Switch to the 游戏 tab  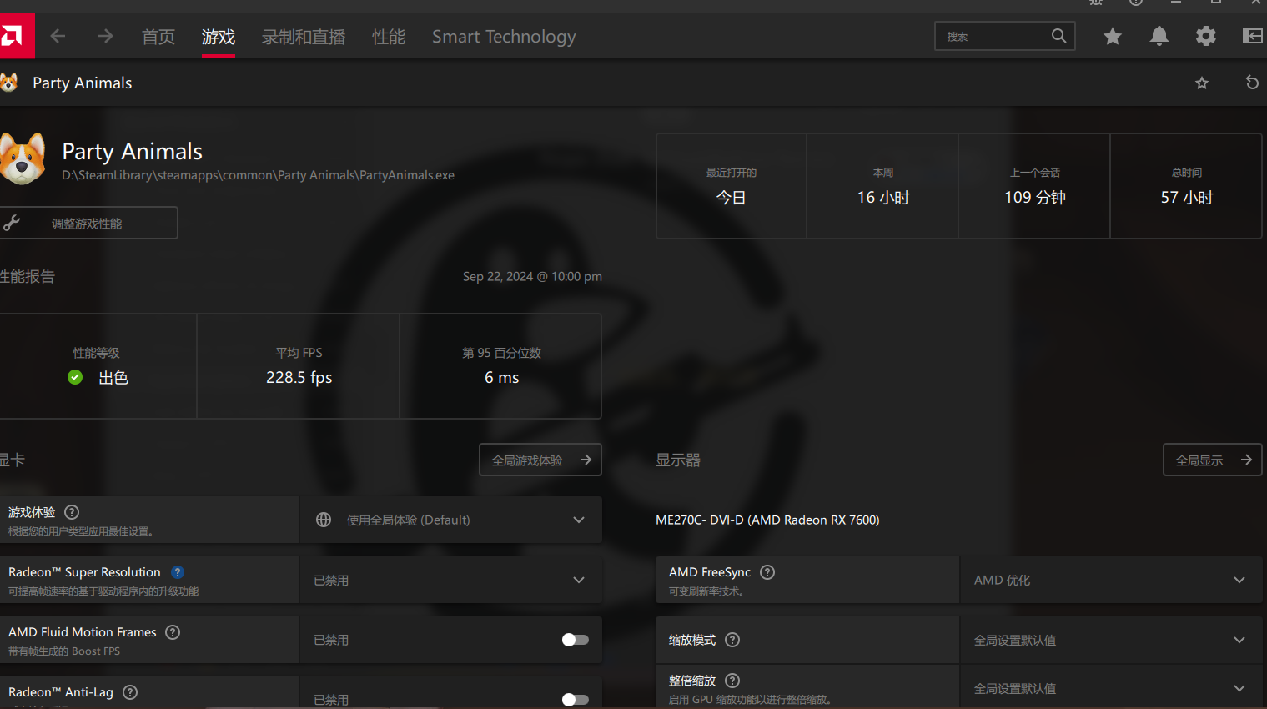click(x=219, y=37)
